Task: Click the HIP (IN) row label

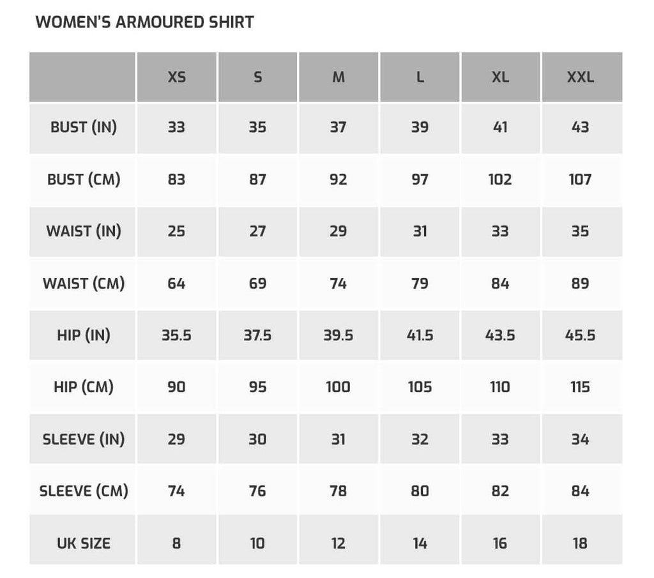Action: pos(83,335)
